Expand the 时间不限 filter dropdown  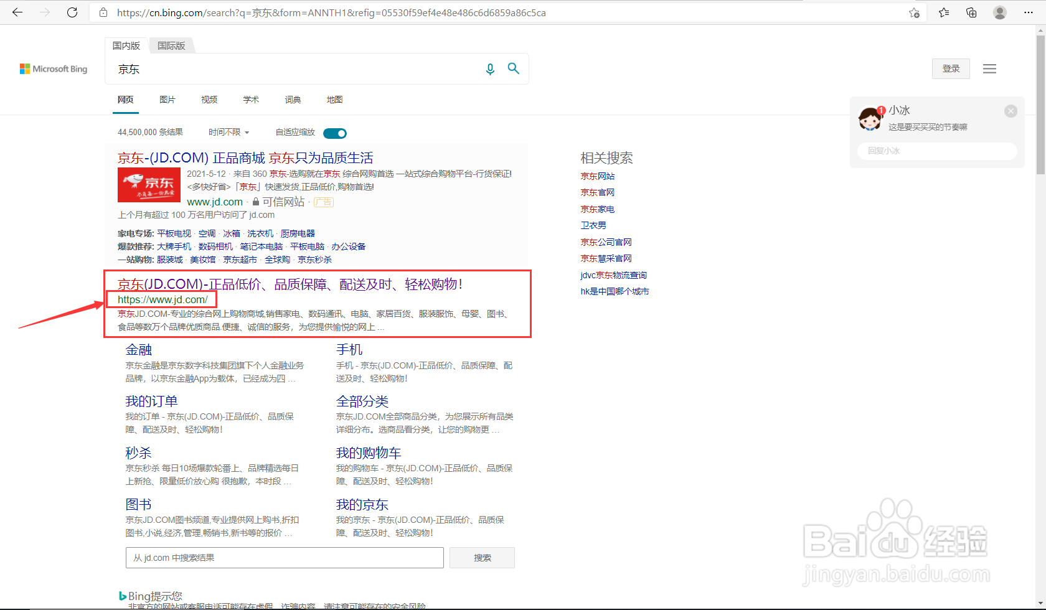click(x=229, y=133)
